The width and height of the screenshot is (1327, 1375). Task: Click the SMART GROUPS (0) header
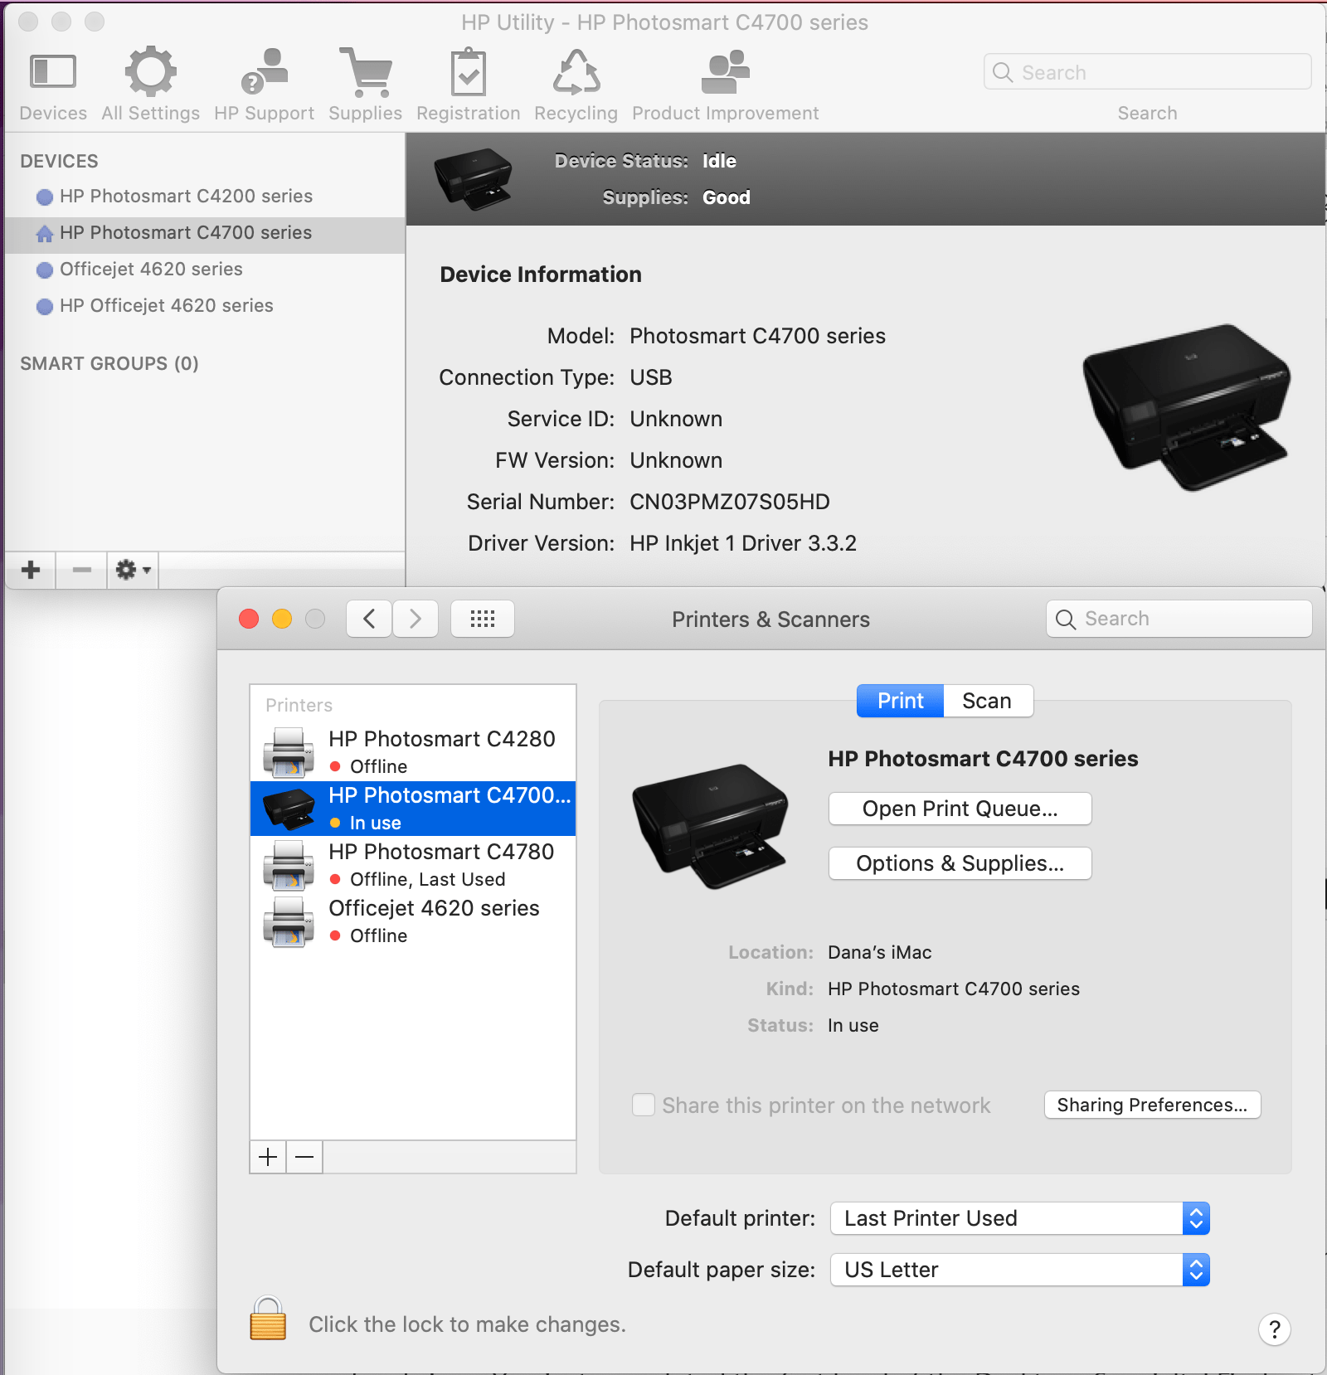click(109, 363)
